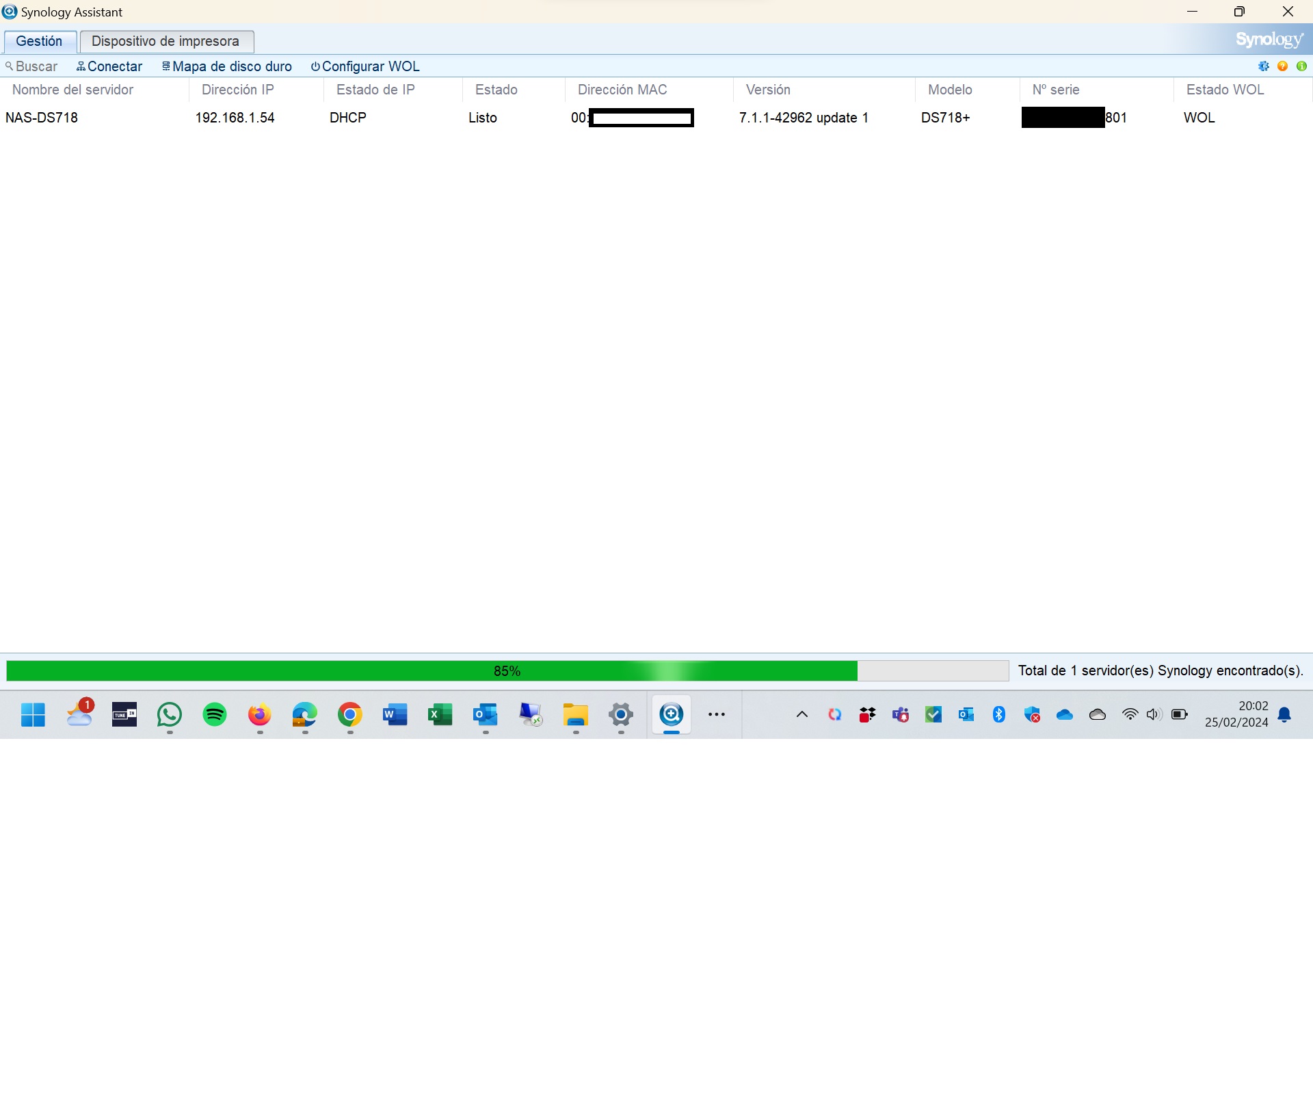Screen dimensions: 1313x1094
Task: Click the WOL status cell
Action: pos(1199,118)
